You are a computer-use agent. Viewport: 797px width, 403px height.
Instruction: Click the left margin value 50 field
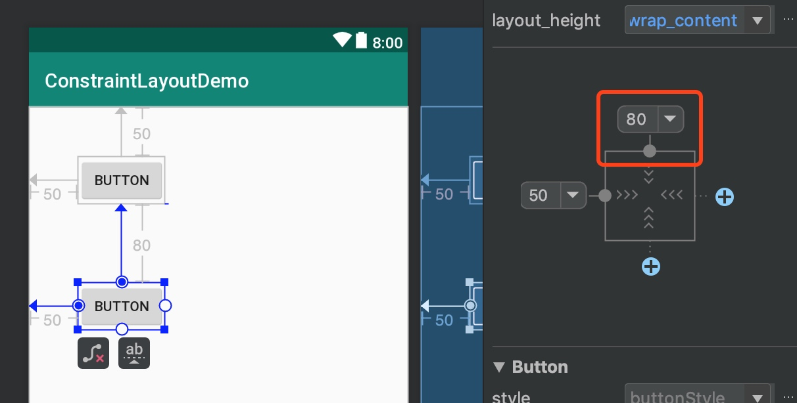(x=541, y=195)
